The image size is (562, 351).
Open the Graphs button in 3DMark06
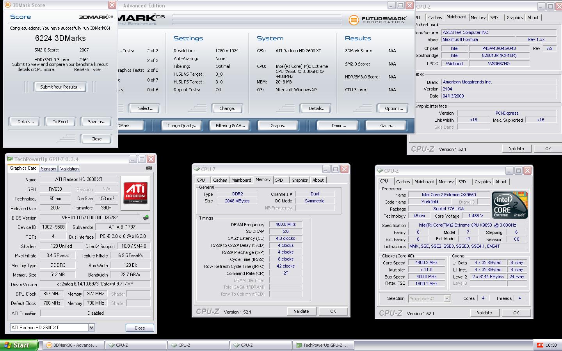(279, 126)
